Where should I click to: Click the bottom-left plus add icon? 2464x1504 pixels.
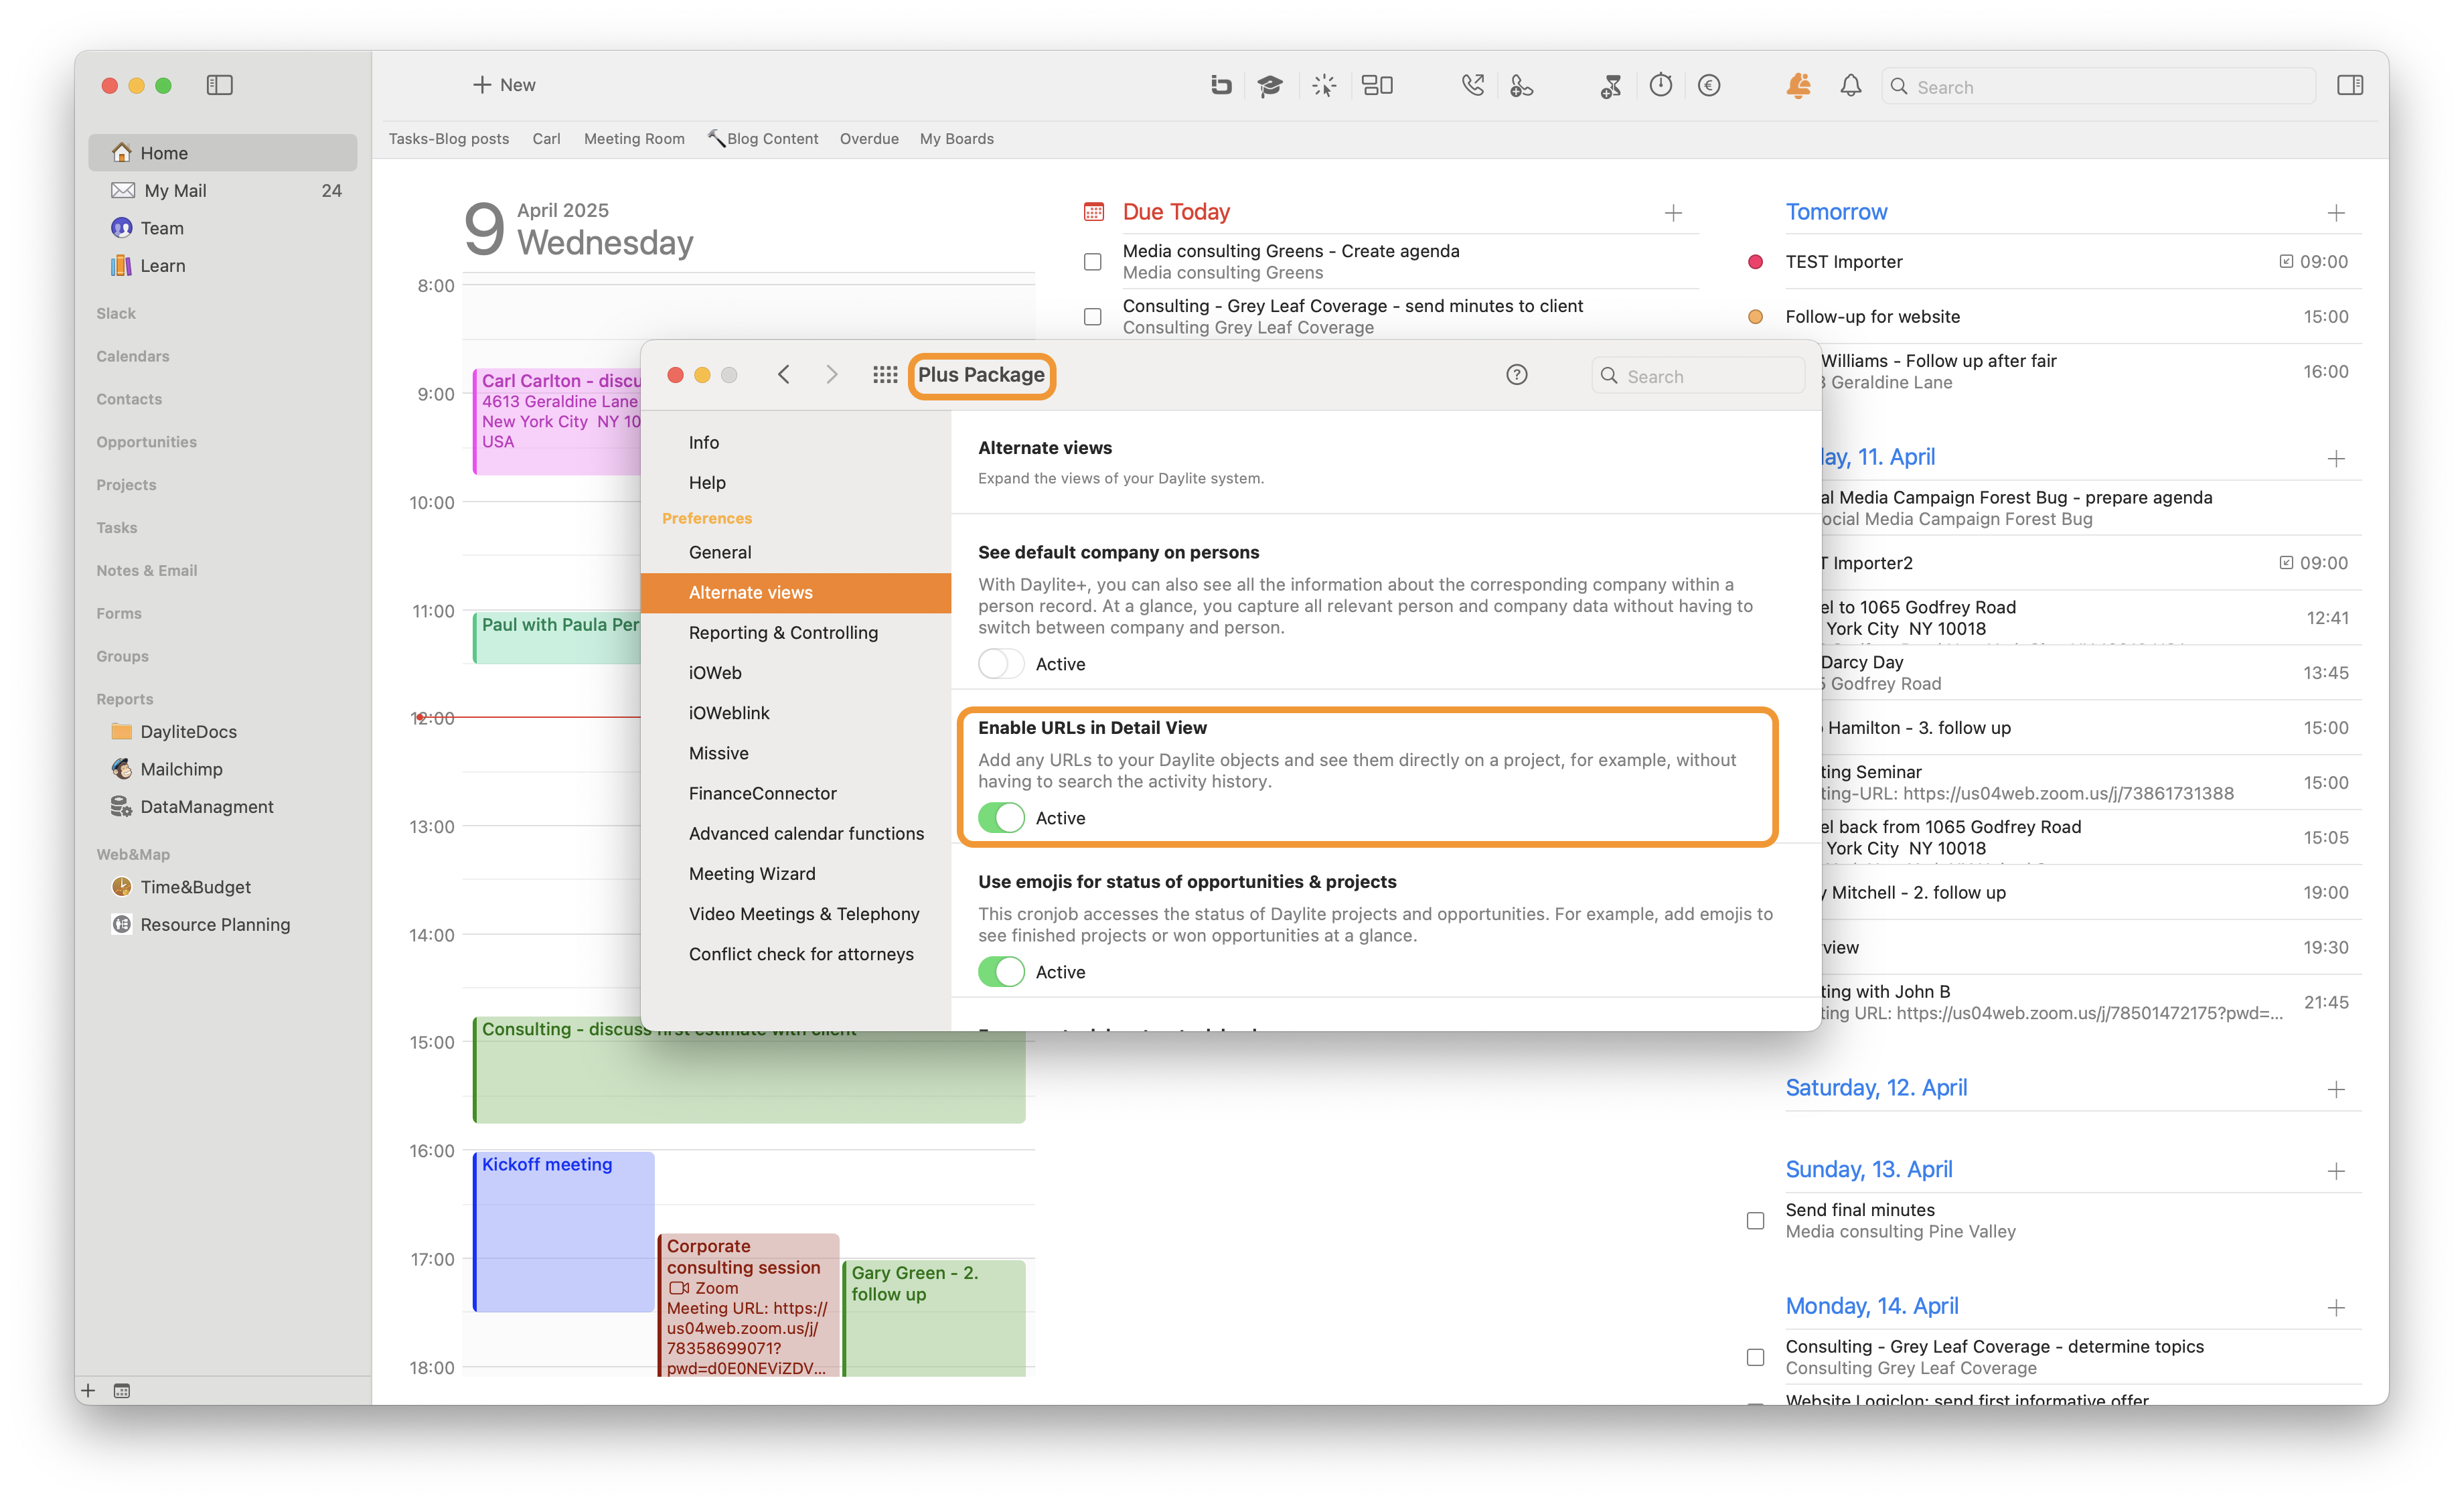88,1390
